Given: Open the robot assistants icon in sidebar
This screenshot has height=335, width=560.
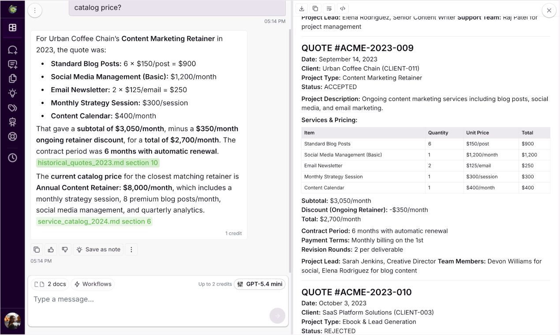Looking at the screenshot, I should coord(12,122).
